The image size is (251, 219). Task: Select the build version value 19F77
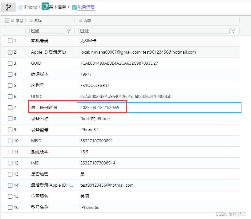86,74
